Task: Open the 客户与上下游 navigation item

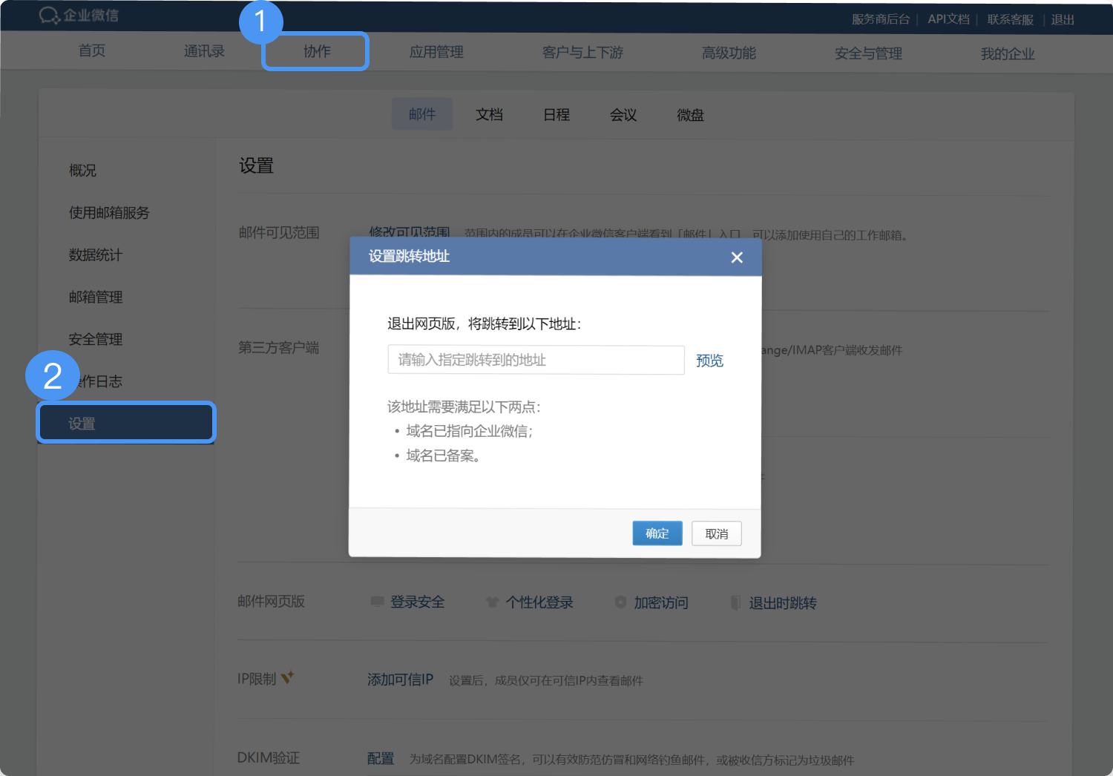Action: (582, 53)
